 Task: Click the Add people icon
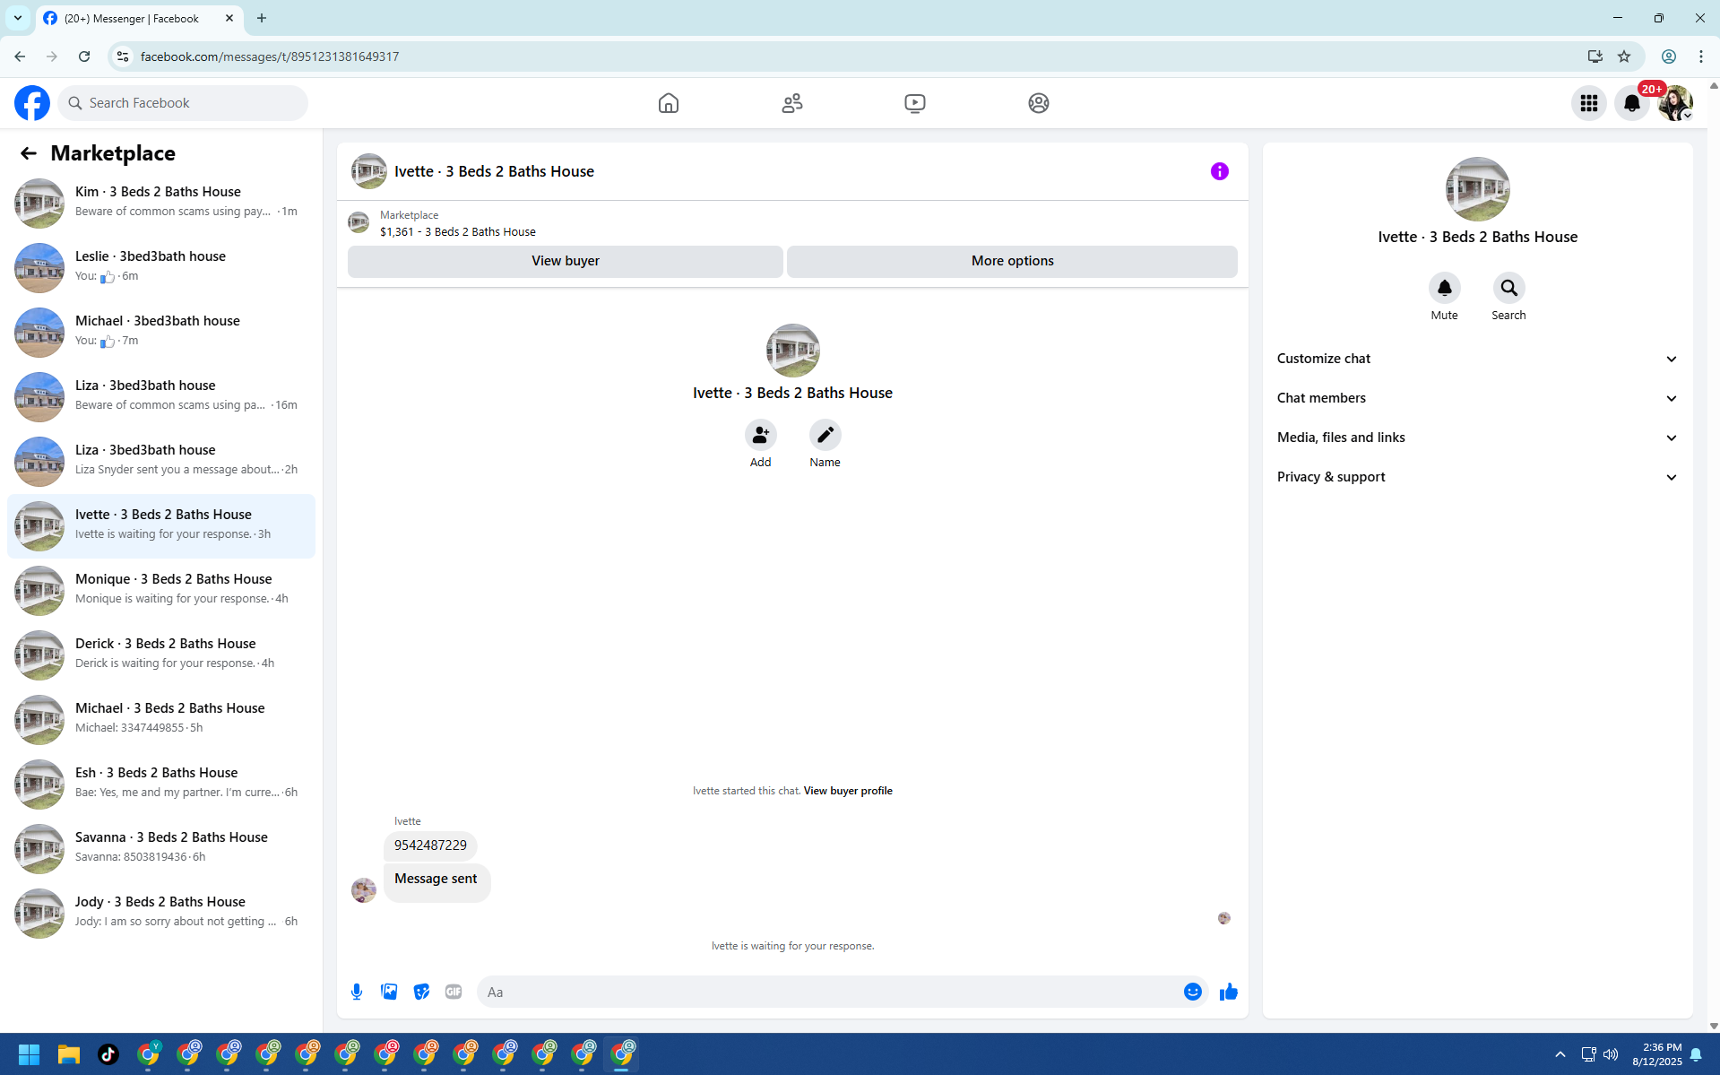[x=761, y=435]
